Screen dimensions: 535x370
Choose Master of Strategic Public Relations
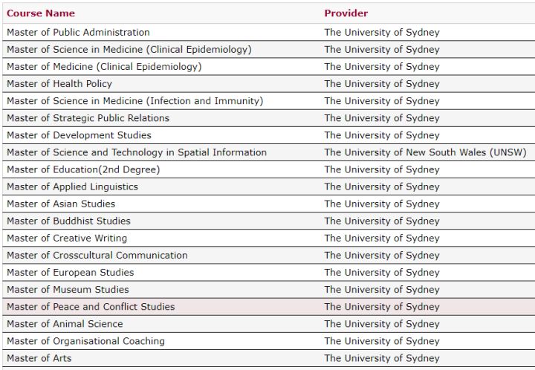tap(88, 118)
